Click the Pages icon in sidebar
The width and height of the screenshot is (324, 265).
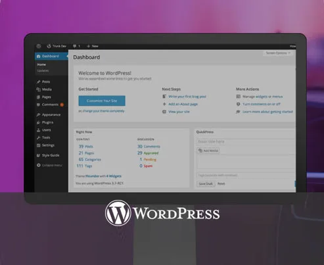(x=39, y=97)
